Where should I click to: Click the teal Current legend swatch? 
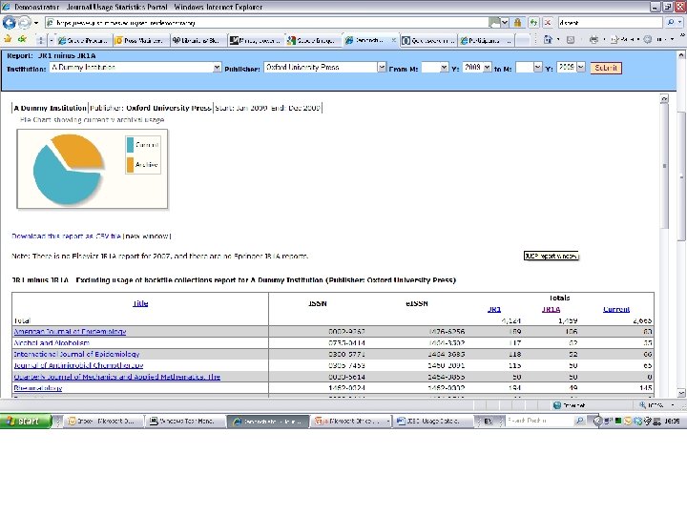(130, 145)
